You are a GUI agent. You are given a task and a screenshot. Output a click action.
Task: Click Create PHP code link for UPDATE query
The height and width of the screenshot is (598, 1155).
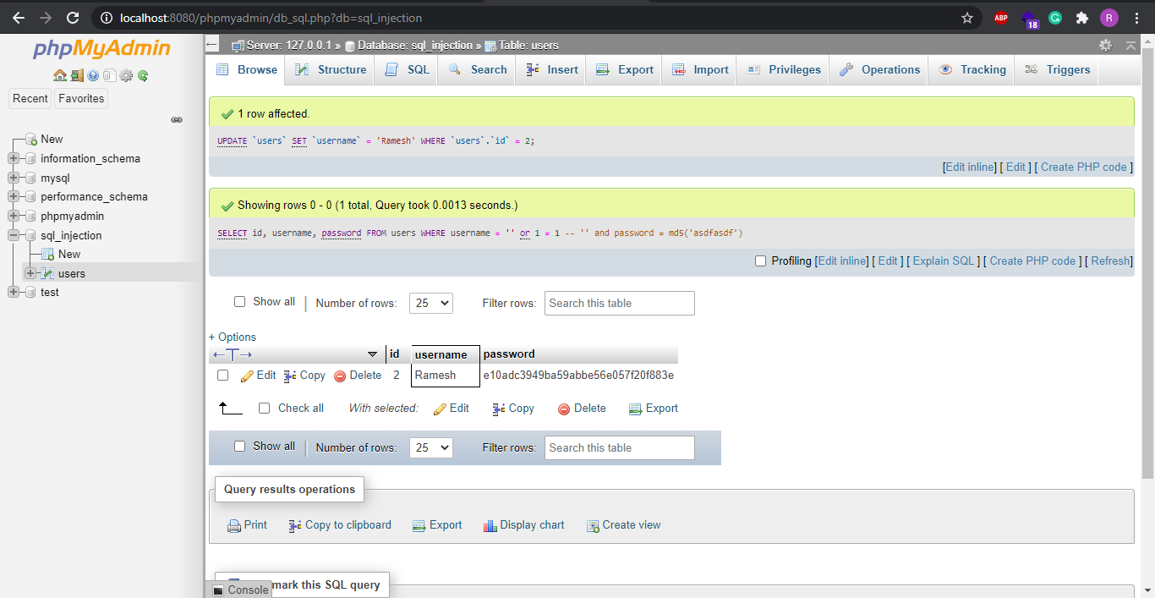click(x=1084, y=167)
